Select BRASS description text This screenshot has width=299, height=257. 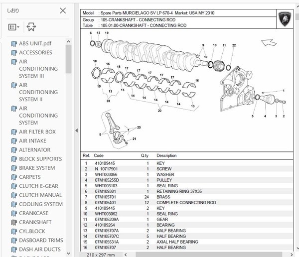click(x=163, y=197)
